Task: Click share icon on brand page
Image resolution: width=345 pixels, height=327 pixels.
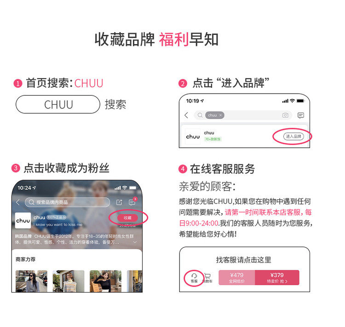Action: click(119, 202)
